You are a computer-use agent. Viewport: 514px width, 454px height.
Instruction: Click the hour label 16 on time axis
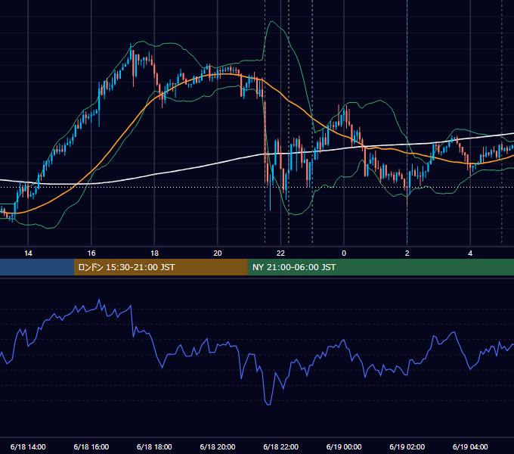click(91, 253)
